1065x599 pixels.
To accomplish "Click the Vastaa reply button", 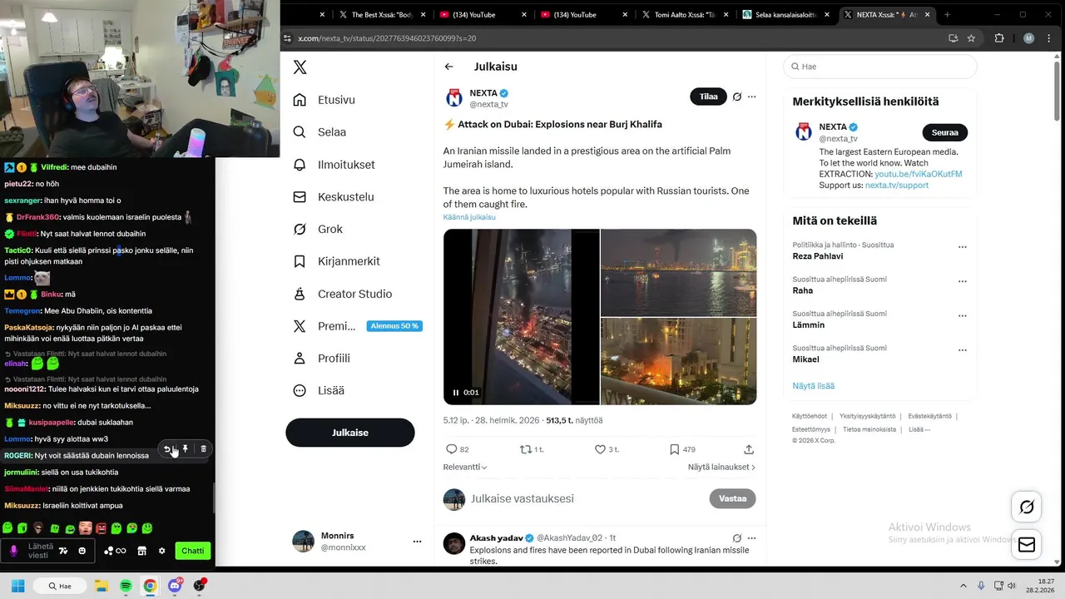I will (x=732, y=498).
